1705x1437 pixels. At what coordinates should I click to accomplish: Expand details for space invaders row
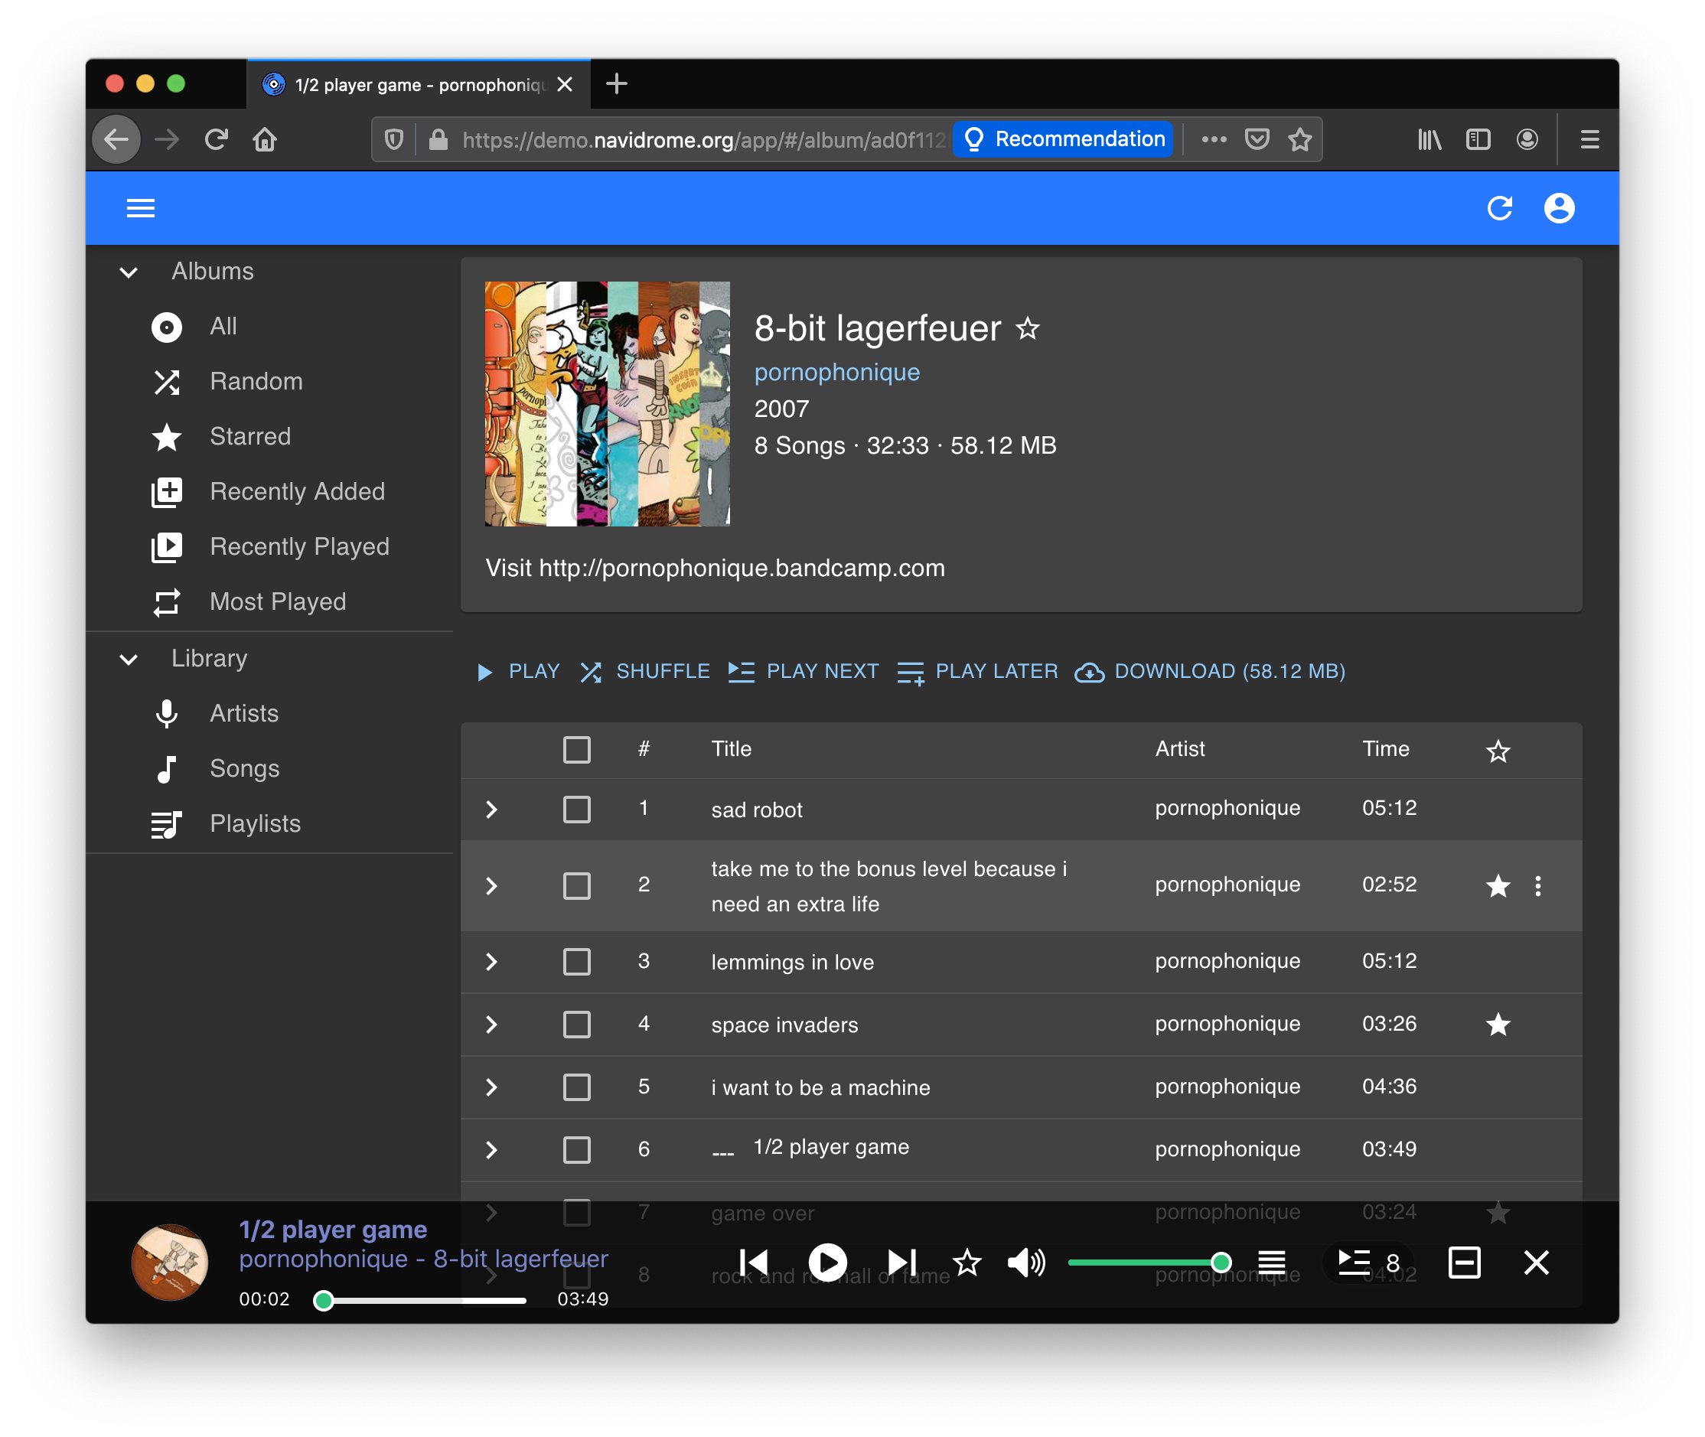[x=491, y=1025]
